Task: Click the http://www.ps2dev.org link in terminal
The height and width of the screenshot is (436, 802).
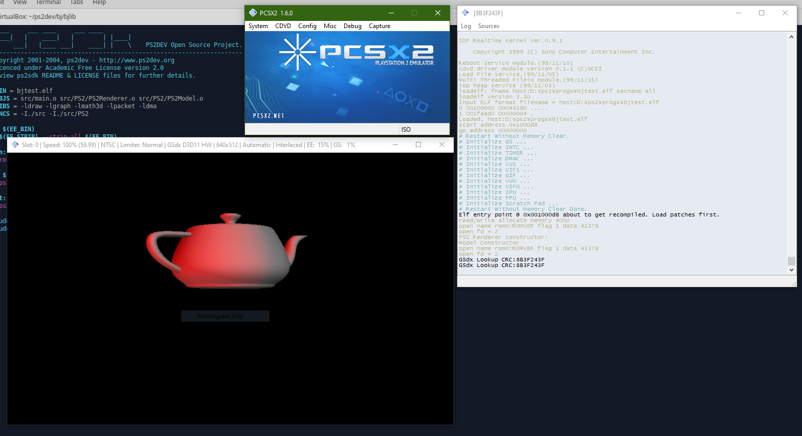Action: [137, 60]
